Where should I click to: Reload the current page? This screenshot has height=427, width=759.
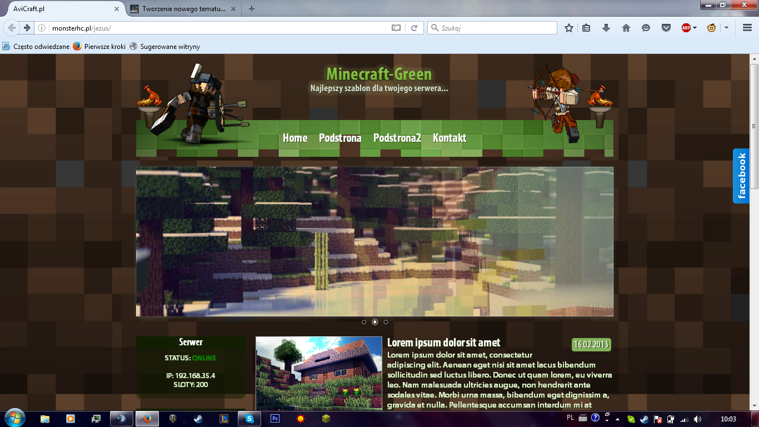click(414, 28)
